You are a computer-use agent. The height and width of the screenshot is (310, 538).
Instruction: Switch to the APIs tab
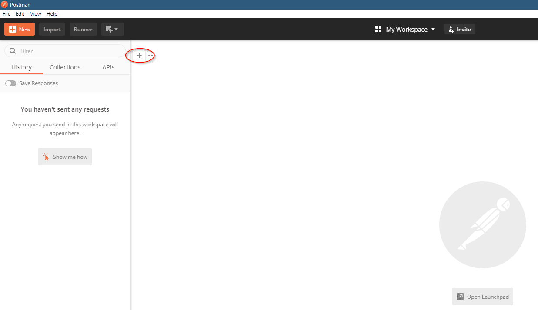coord(108,67)
